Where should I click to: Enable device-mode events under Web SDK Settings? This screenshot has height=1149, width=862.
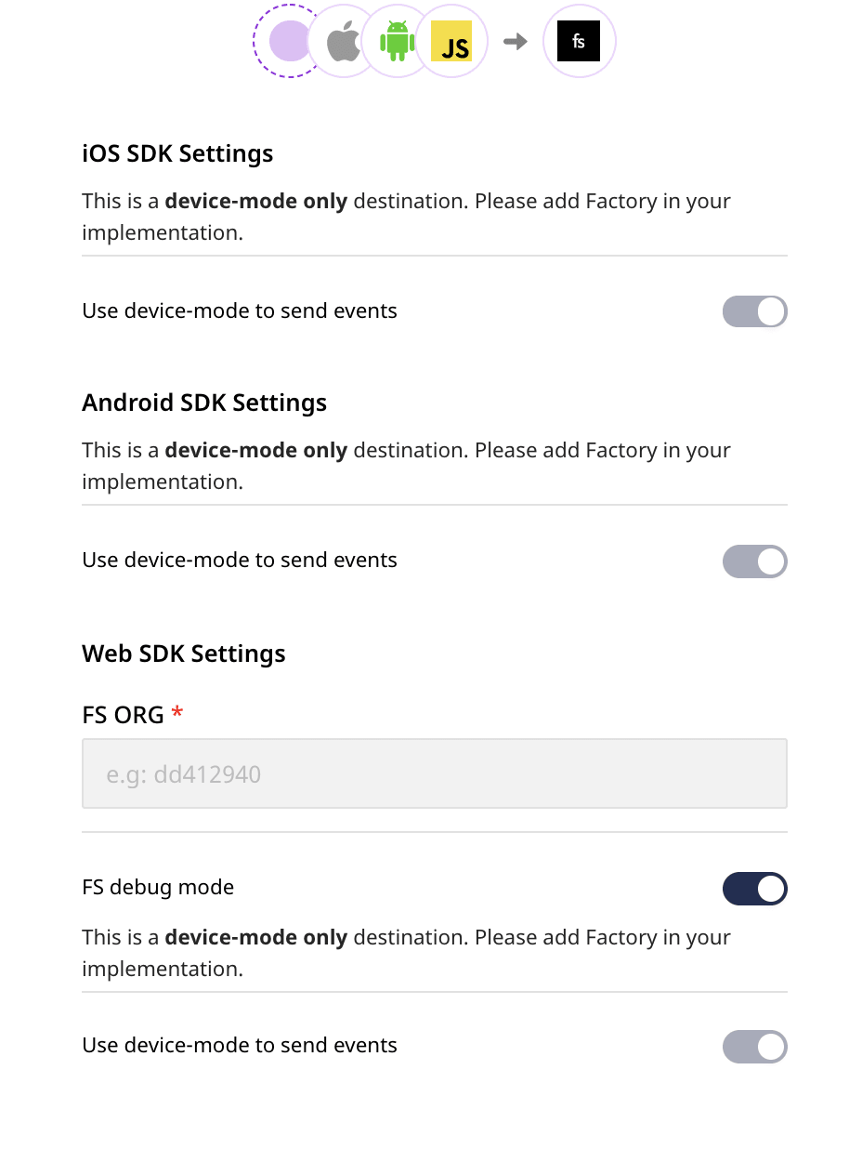pyautogui.click(x=754, y=1047)
